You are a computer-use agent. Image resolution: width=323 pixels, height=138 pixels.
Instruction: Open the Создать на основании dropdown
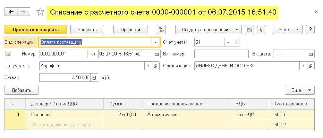(x=208, y=29)
